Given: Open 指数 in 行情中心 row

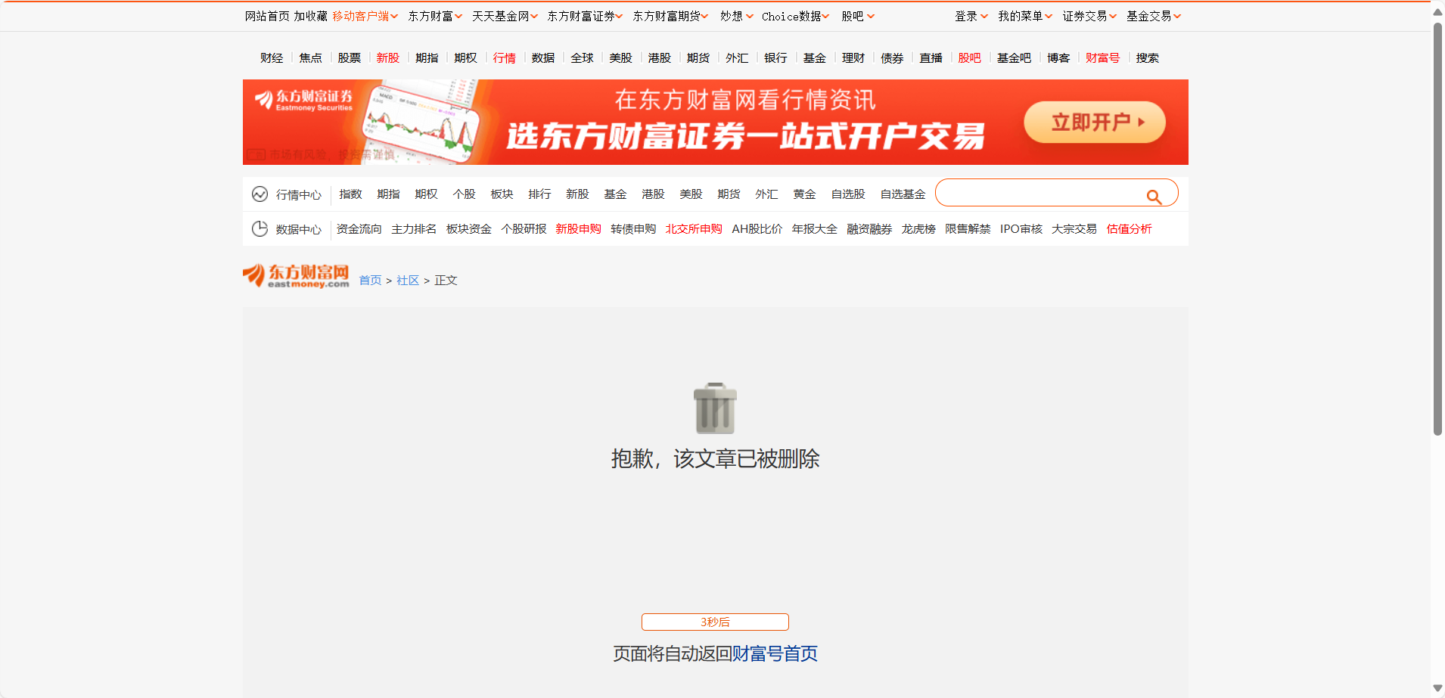Looking at the screenshot, I should click(x=350, y=194).
